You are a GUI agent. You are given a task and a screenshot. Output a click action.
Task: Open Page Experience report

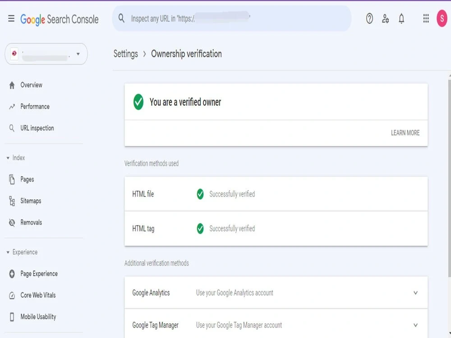point(39,274)
